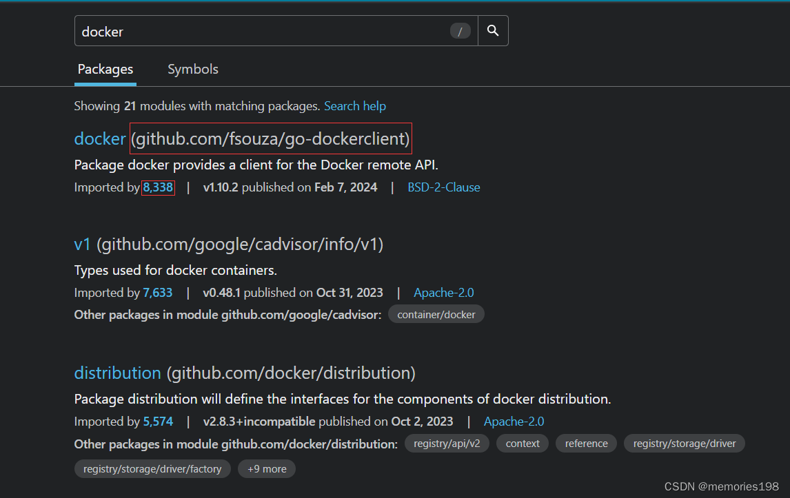View the 5,574 importers of distribution
The width and height of the screenshot is (790, 498).
click(158, 421)
